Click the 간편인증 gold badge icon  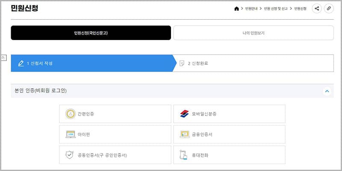coord(70,114)
